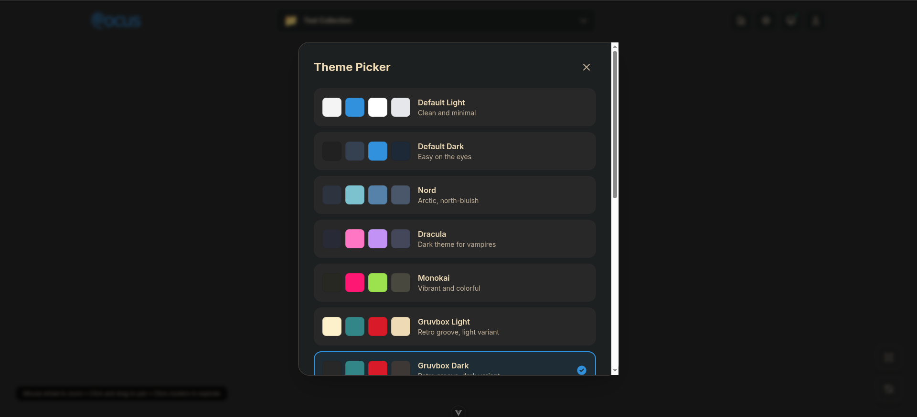Select the Default Dark theme
The height and width of the screenshot is (417, 917).
click(x=455, y=151)
